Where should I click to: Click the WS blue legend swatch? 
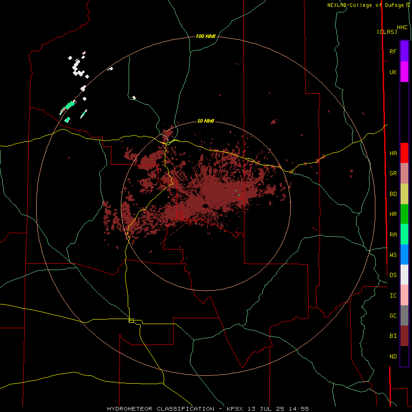[404, 255]
